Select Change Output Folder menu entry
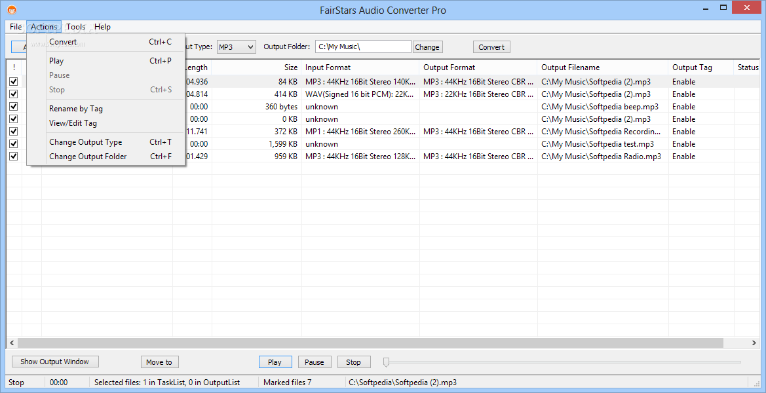The height and width of the screenshot is (393, 766). pos(106,157)
